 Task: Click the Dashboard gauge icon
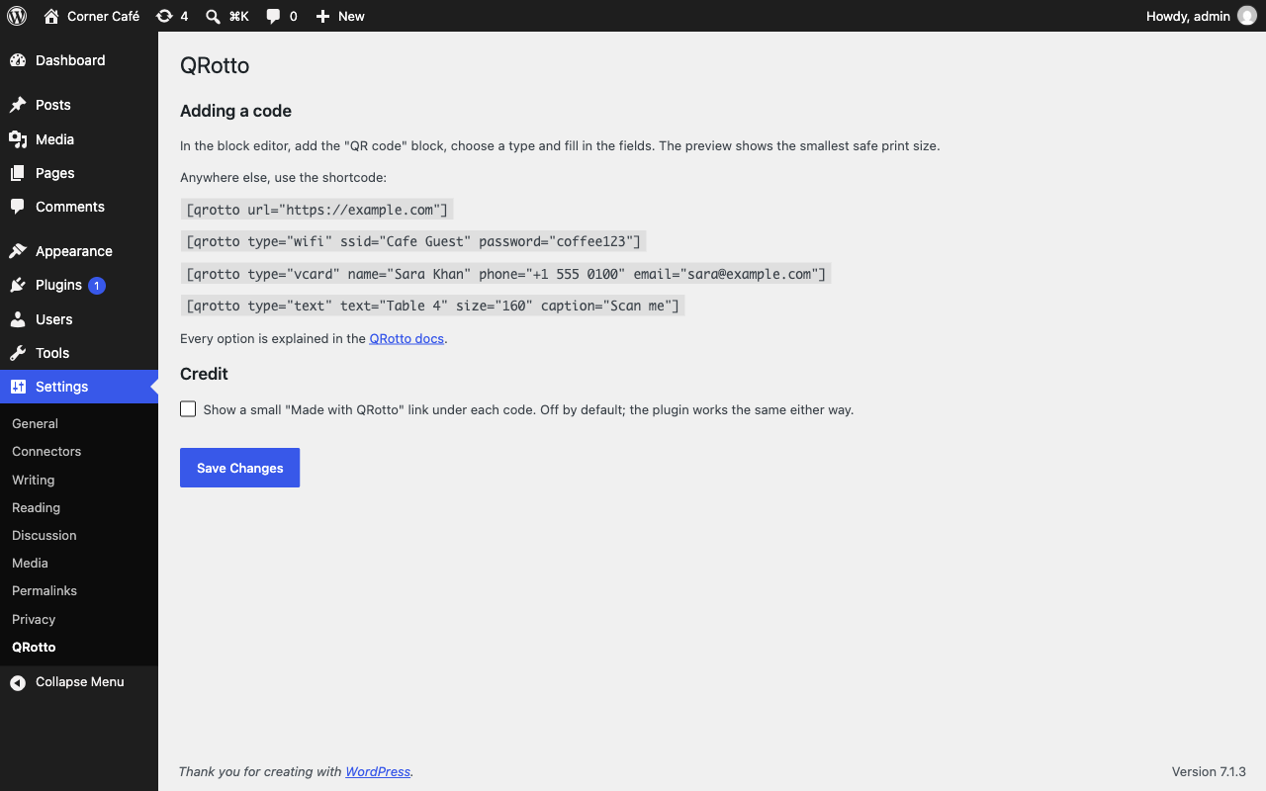pos(18,60)
